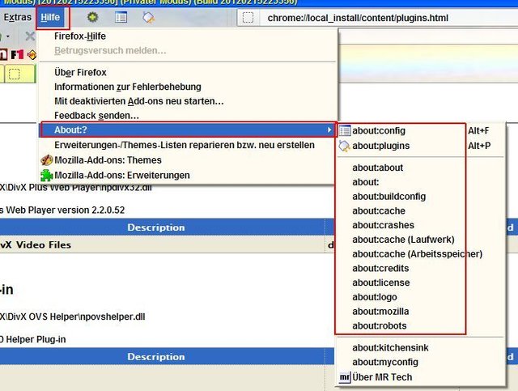Select the plain about: entry
The width and height of the screenshot is (518, 391).
(x=420, y=182)
